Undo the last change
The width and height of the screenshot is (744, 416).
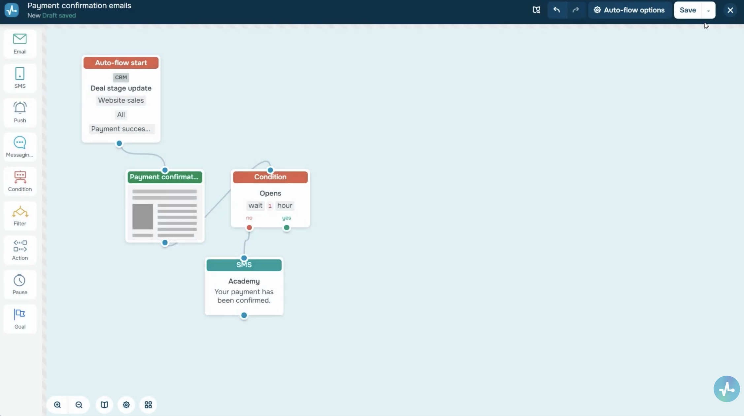(x=557, y=10)
